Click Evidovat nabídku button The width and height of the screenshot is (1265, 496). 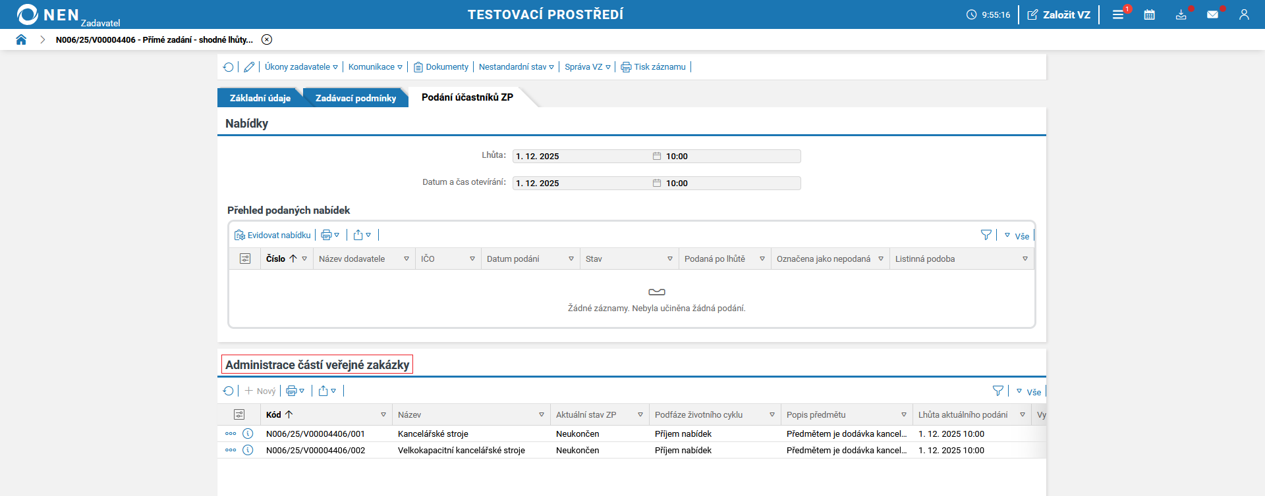click(x=273, y=236)
